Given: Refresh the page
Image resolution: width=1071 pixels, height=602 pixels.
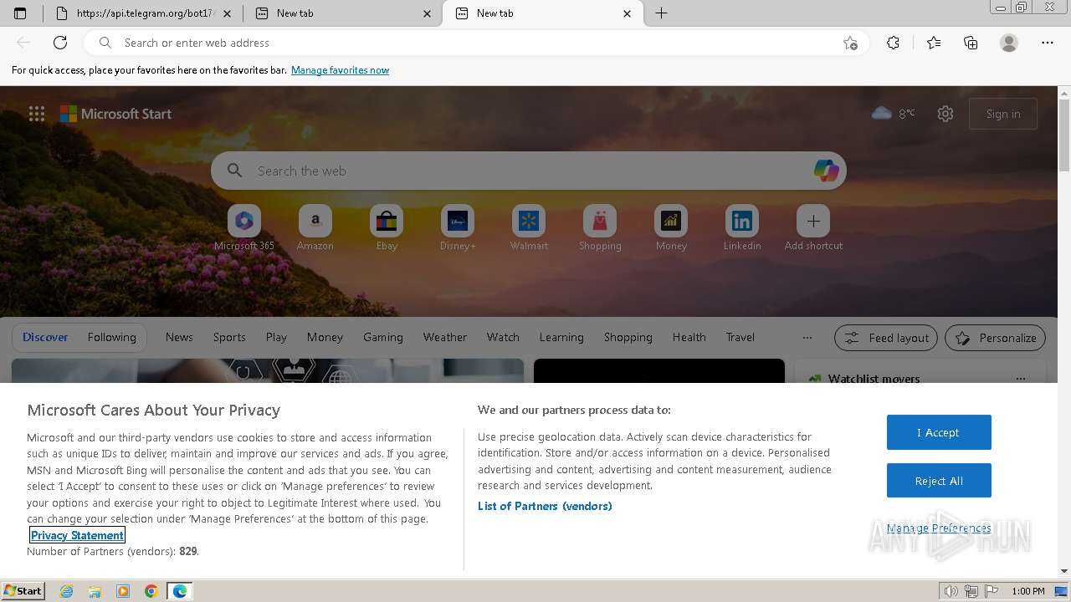Looking at the screenshot, I should [60, 43].
